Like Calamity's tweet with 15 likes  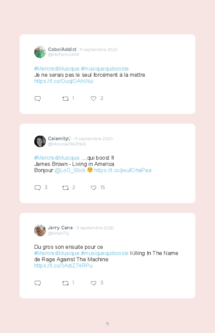[93, 188]
